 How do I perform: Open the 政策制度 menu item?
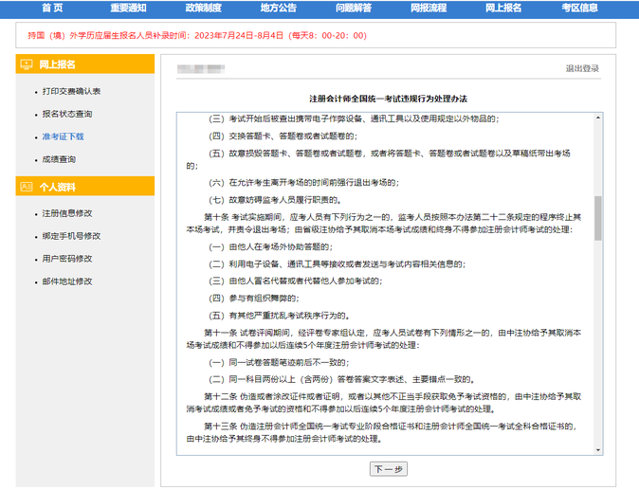(203, 8)
